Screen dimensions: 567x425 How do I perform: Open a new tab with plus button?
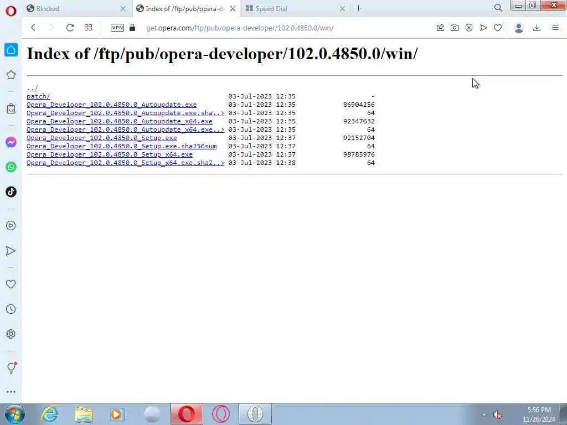358,8
